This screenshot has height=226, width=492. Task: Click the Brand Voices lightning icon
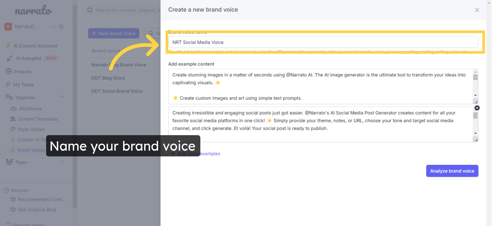point(13,150)
